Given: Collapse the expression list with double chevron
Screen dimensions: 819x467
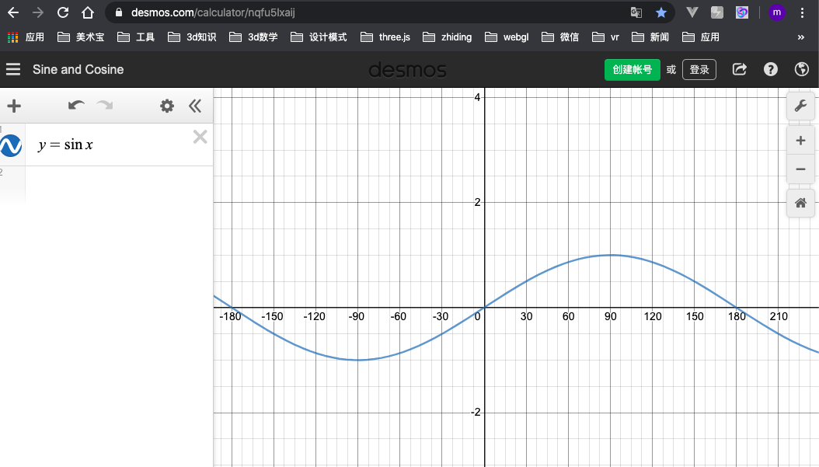Looking at the screenshot, I should [195, 106].
